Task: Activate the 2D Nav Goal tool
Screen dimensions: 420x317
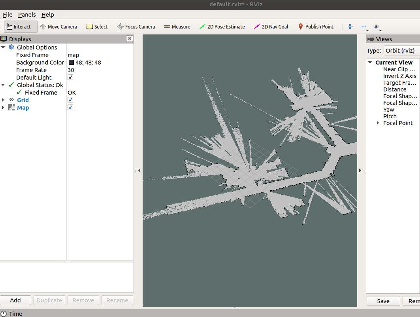Action: pyautogui.click(x=271, y=27)
